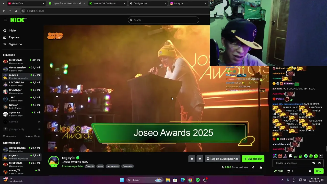The width and height of the screenshot is (327, 184).
Task: Open LACOBRAAA channel in the sidebar
Action: pos(22,84)
